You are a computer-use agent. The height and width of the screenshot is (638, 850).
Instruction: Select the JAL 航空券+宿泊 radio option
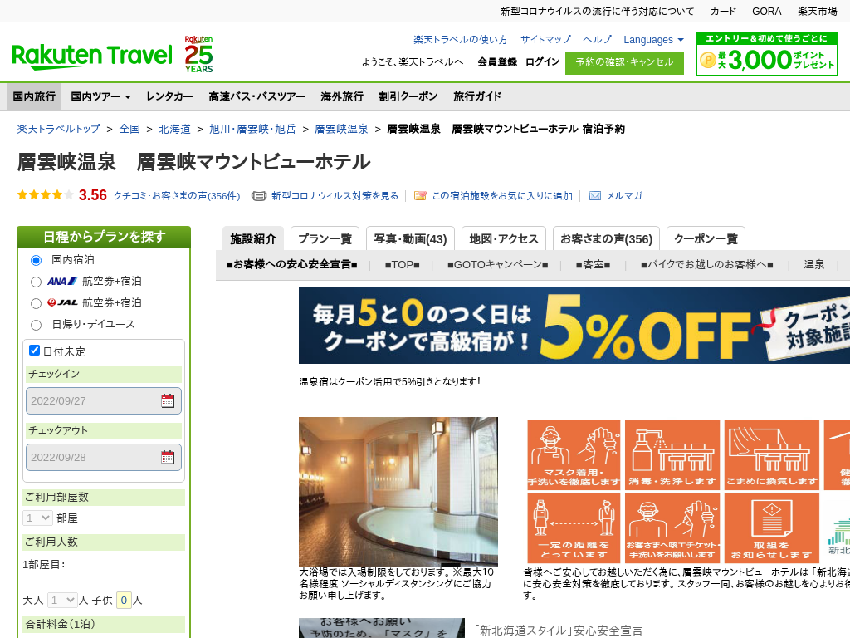36,303
